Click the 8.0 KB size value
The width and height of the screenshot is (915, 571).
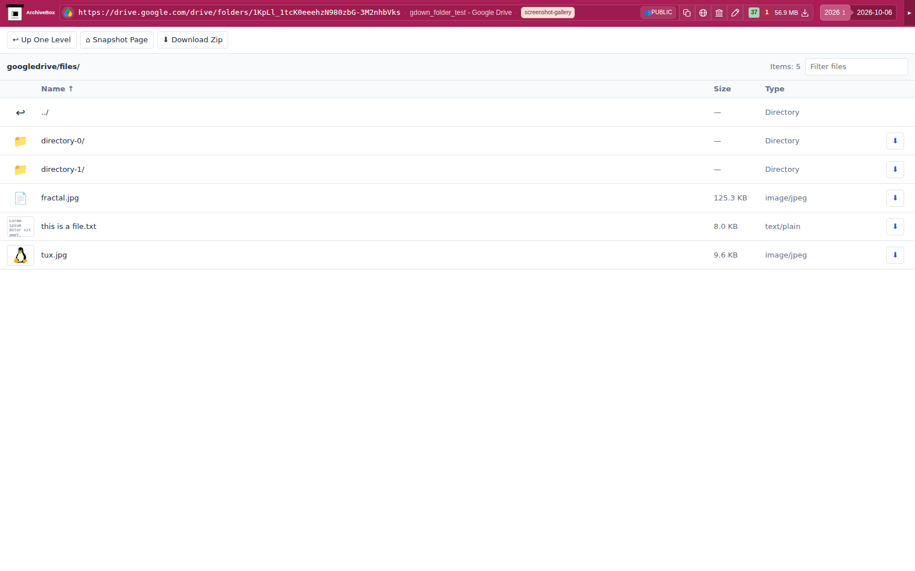point(726,227)
